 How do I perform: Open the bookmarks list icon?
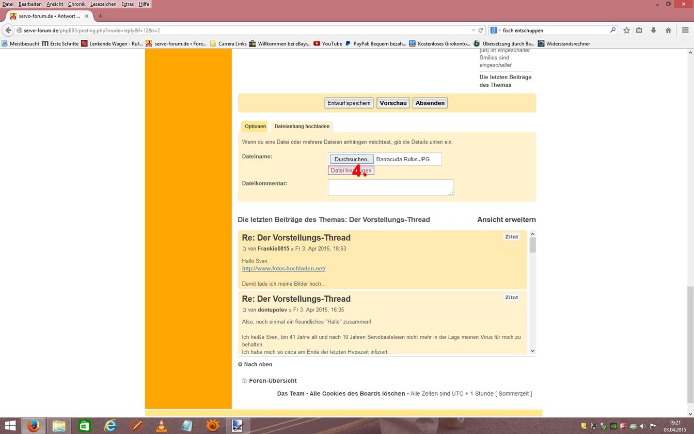pyautogui.click(x=639, y=30)
